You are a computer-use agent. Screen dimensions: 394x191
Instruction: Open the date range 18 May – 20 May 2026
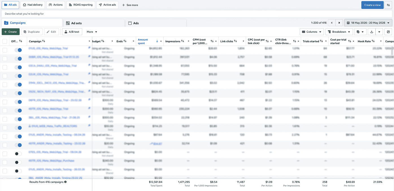click(368, 23)
